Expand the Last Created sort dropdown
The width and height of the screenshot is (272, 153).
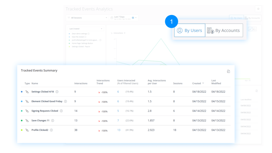[x=85, y=29]
